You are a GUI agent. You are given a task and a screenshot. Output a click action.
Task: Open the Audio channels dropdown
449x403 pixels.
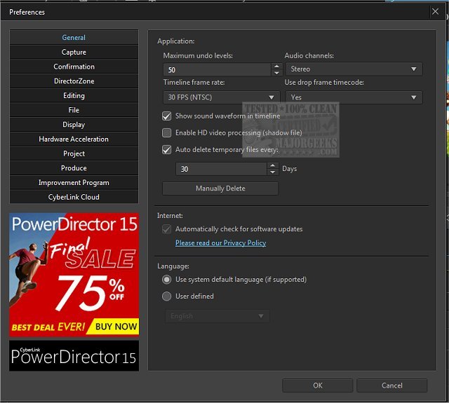pyautogui.click(x=354, y=69)
